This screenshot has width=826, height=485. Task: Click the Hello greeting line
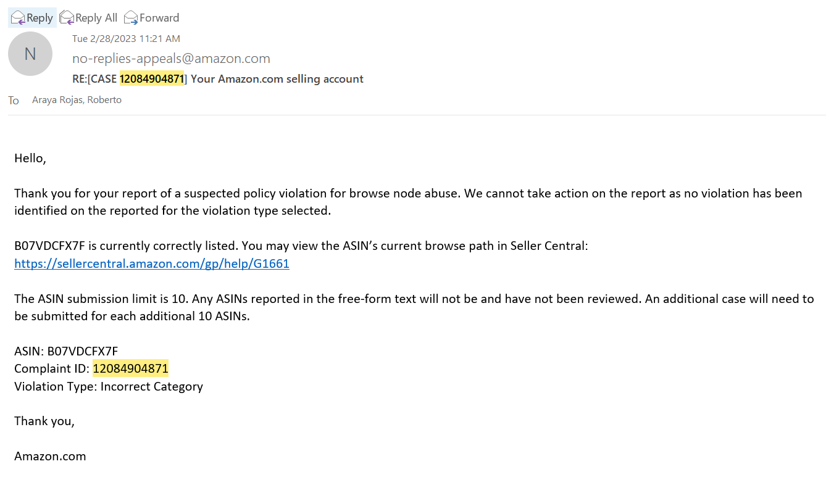(x=30, y=159)
